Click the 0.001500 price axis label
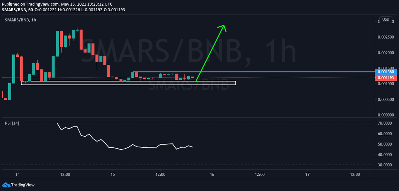Screen dimensions: 399x191 click(x=386, y=67)
